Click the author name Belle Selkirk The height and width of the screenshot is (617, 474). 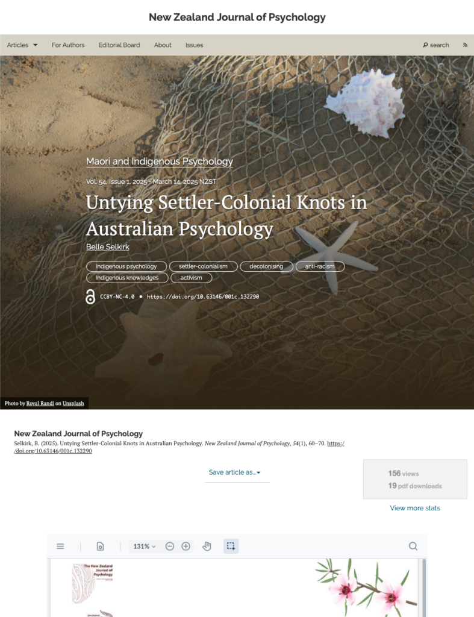coord(107,246)
